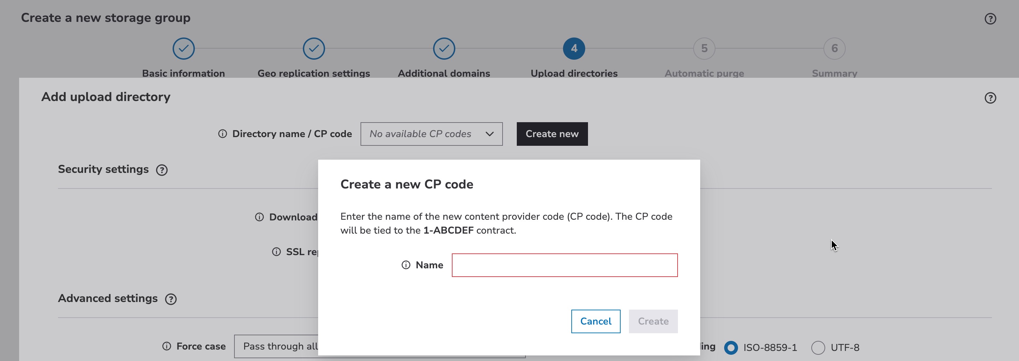Expand the Force case Pass through dropdown
Screen dimensions: 1019x361
(277, 346)
